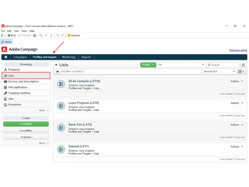Open the 25-40 contacts (LST15) list
The height and width of the screenshot is (187, 249).
click(x=84, y=81)
